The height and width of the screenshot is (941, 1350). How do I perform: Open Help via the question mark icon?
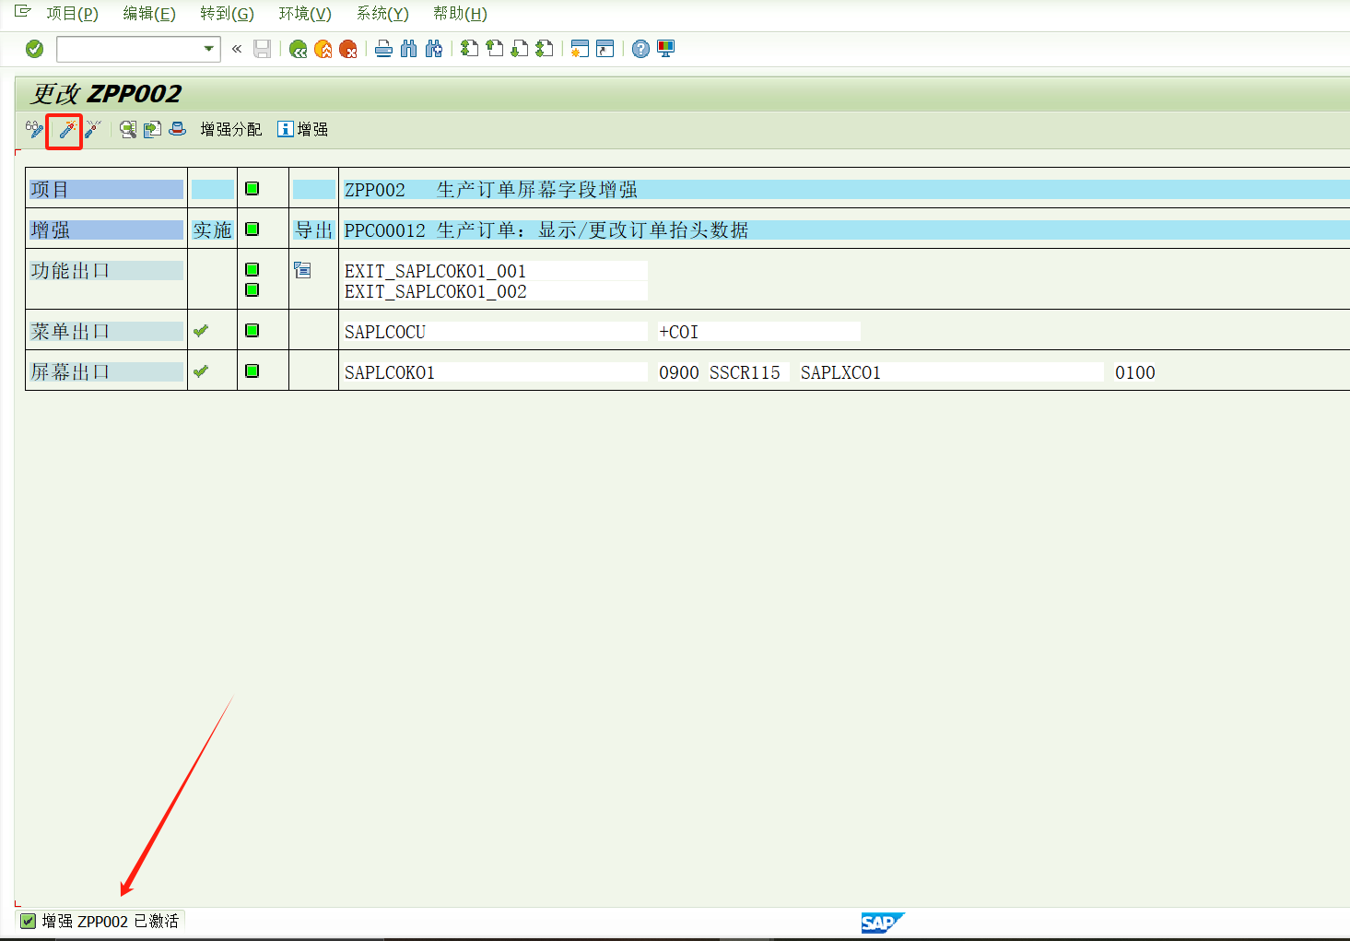pos(640,49)
